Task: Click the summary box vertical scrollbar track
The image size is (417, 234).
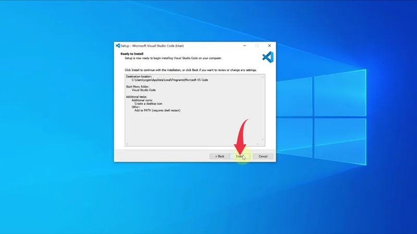Action: pos(263,109)
